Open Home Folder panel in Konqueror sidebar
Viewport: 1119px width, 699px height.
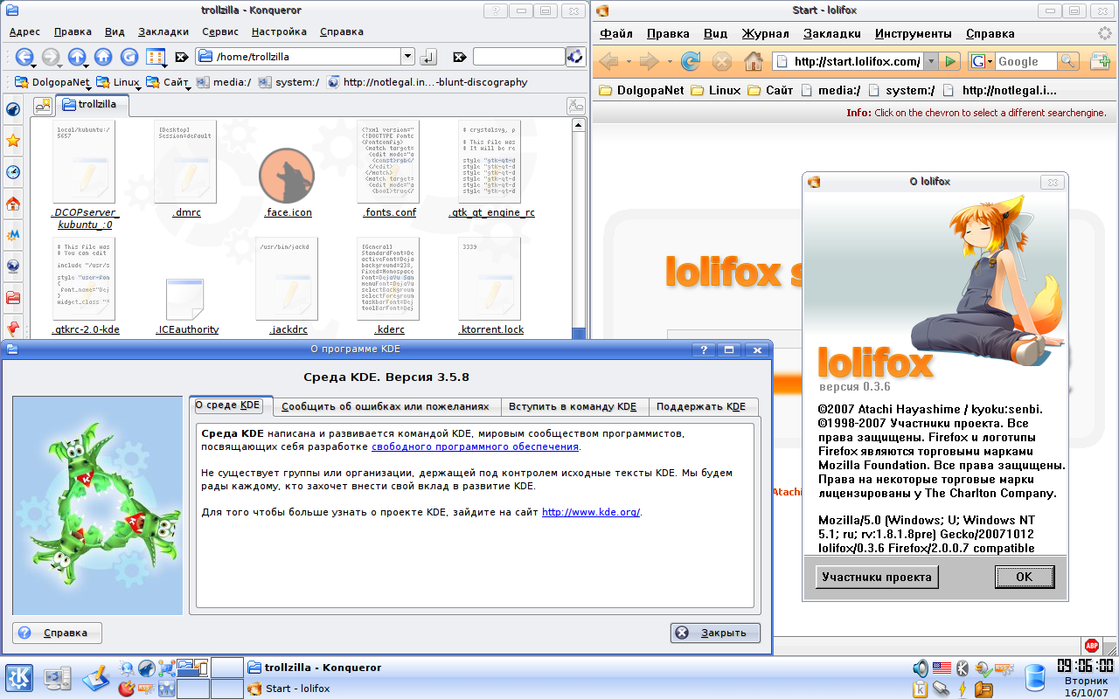pyautogui.click(x=13, y=204)
